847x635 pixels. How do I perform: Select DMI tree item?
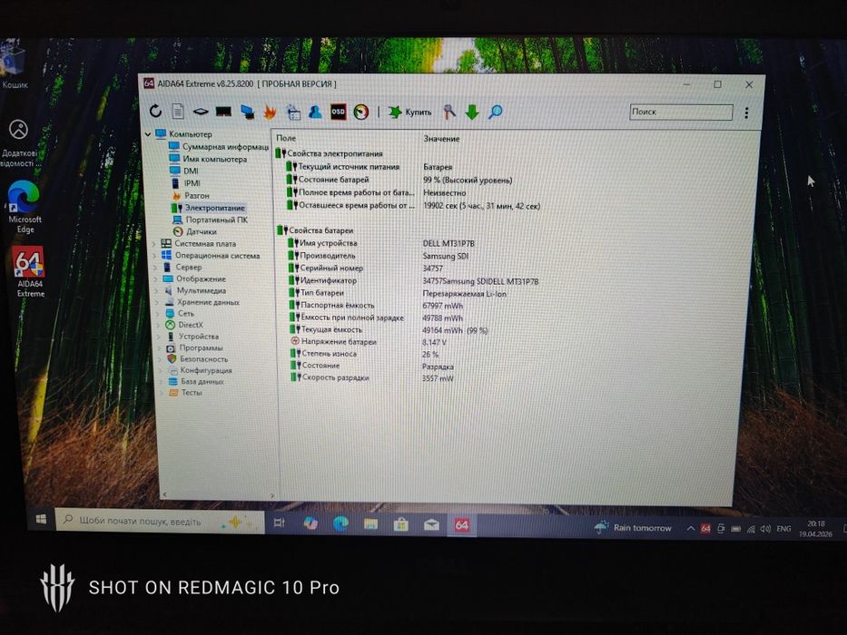184,171
